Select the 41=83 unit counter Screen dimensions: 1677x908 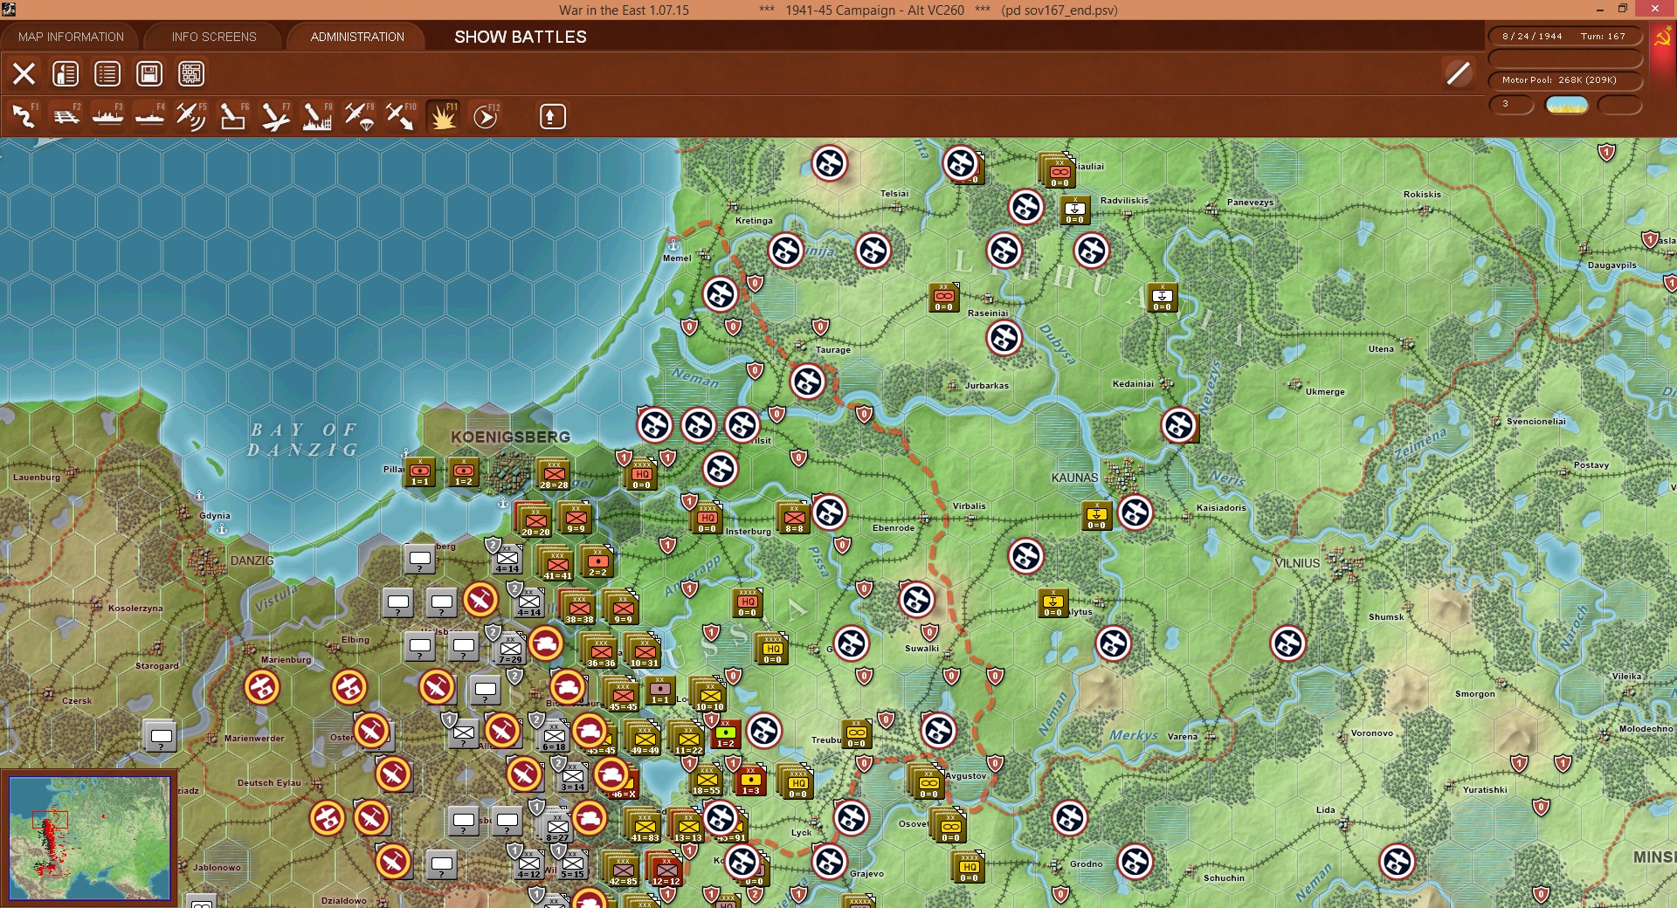click(645, 827)
